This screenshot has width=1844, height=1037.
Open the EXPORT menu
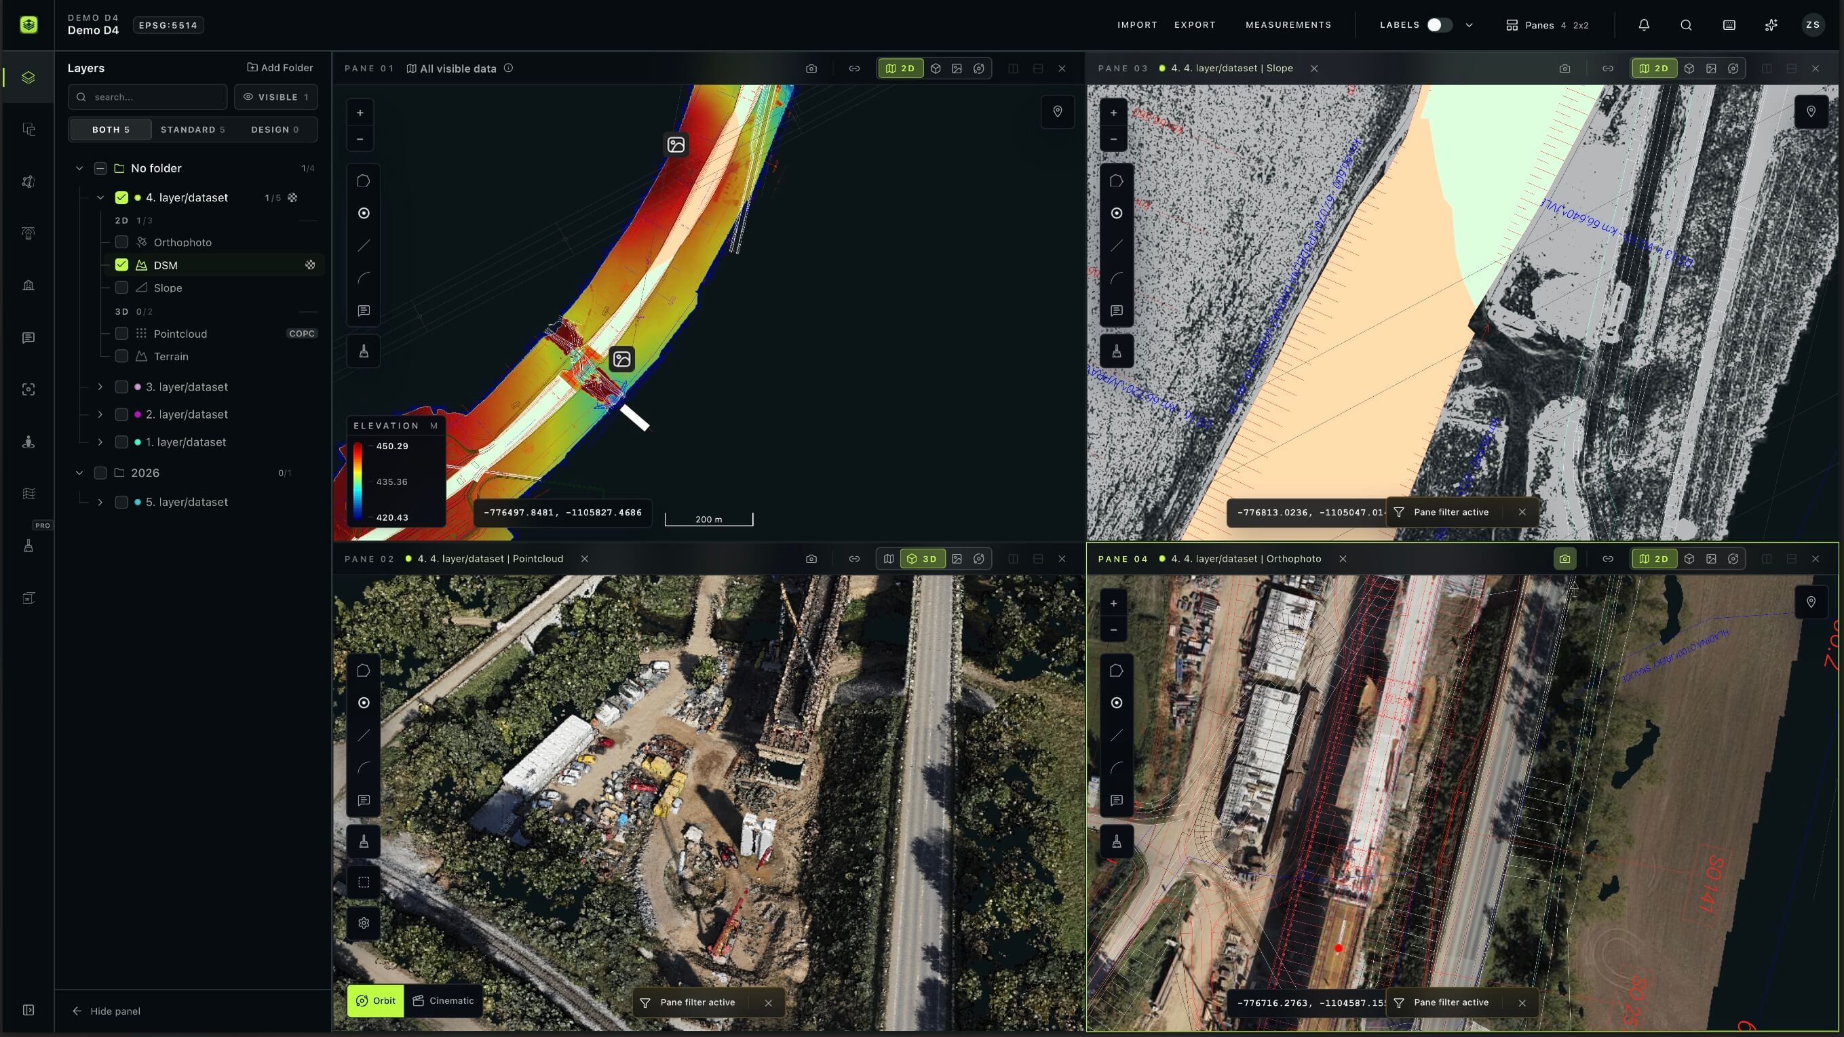coord(1195,25)
